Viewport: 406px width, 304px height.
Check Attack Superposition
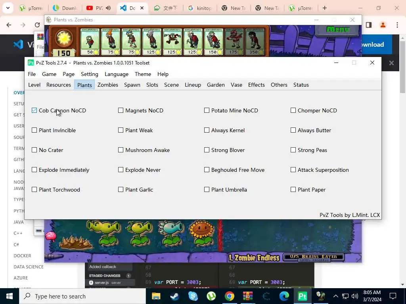[293, 170]
